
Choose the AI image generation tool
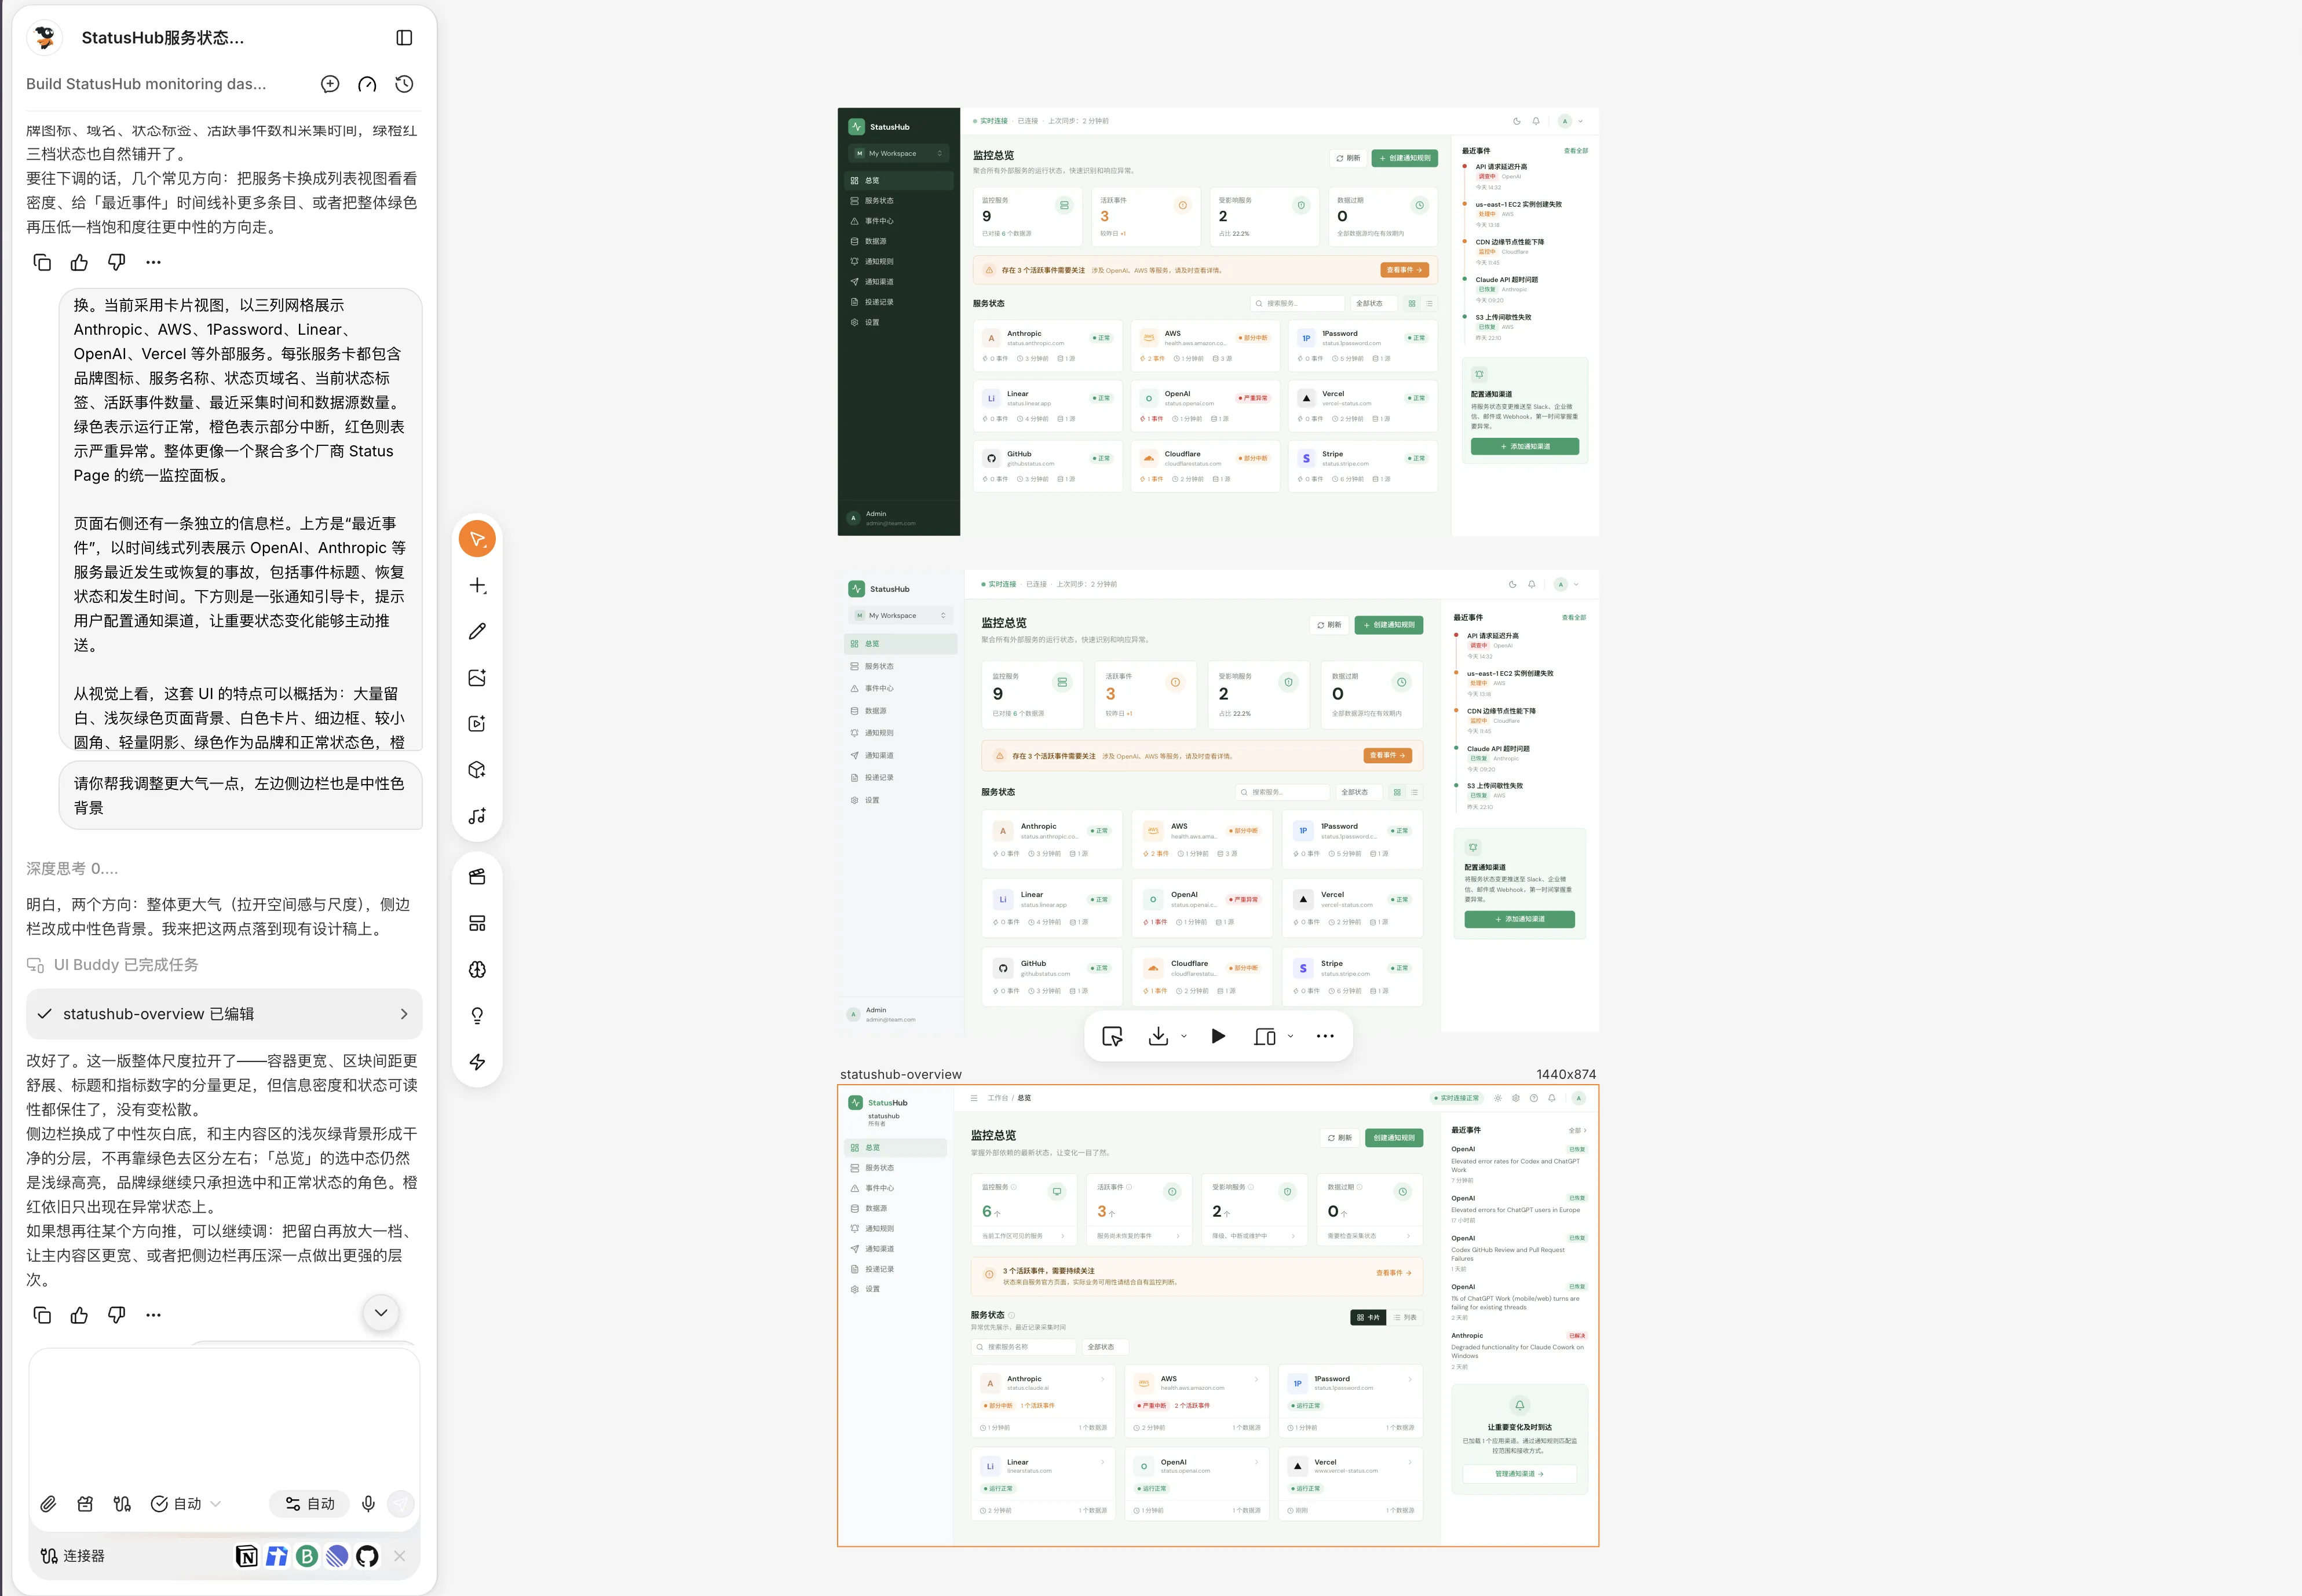coord(477,677)
